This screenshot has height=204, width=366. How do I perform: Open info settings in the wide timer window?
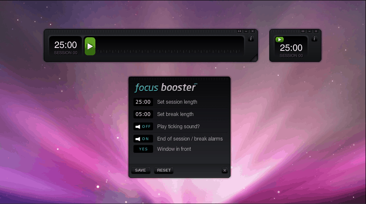251,39
